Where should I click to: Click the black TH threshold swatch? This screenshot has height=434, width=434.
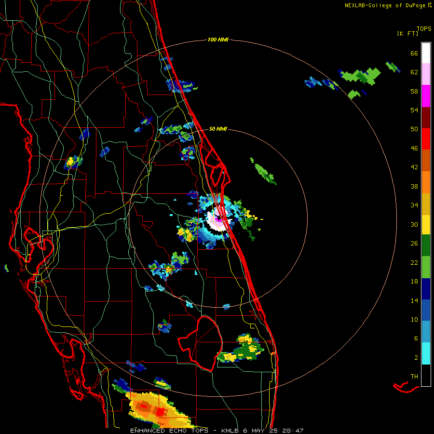426,375
